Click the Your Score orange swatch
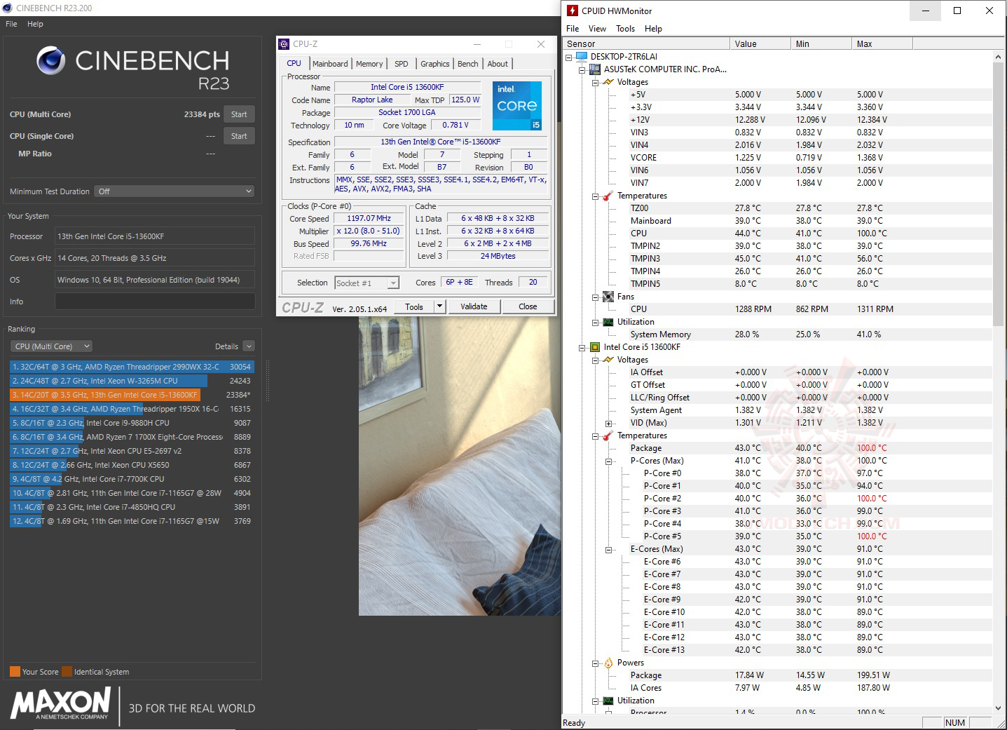This screenshot has height=730, width=1007. (15, 672)
